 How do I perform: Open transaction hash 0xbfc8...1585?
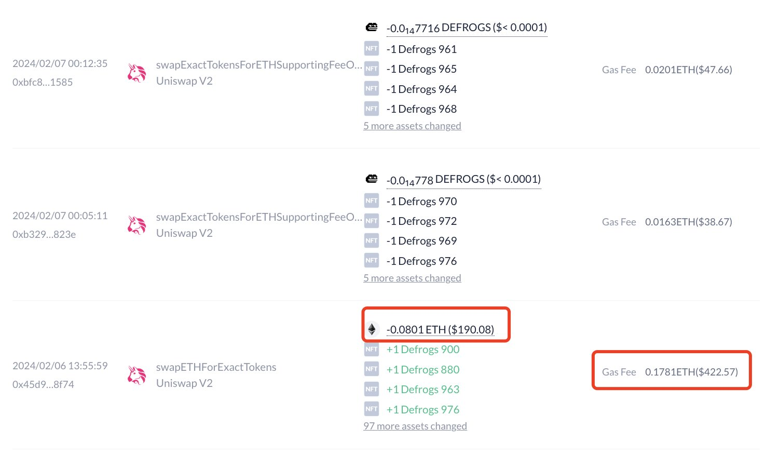[x=43, y=82]
